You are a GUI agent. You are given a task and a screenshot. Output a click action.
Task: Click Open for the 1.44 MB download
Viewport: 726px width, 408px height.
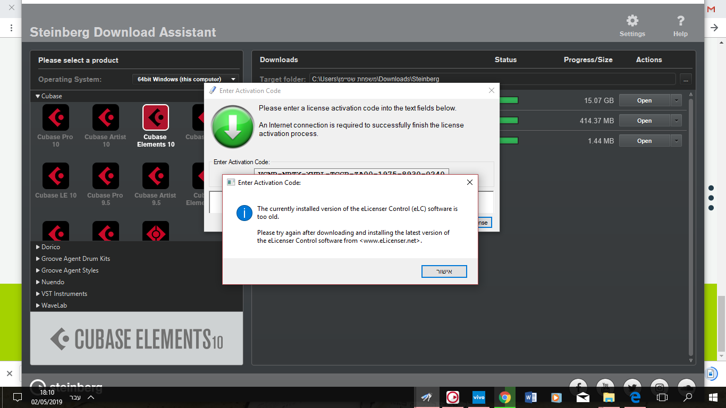click(x=645, y=141)
